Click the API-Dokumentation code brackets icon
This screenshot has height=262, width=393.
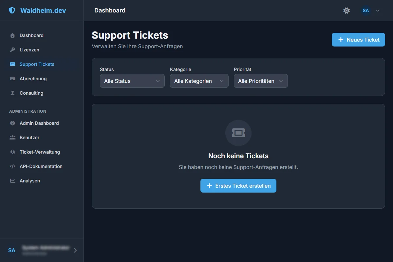coord(12,166)
